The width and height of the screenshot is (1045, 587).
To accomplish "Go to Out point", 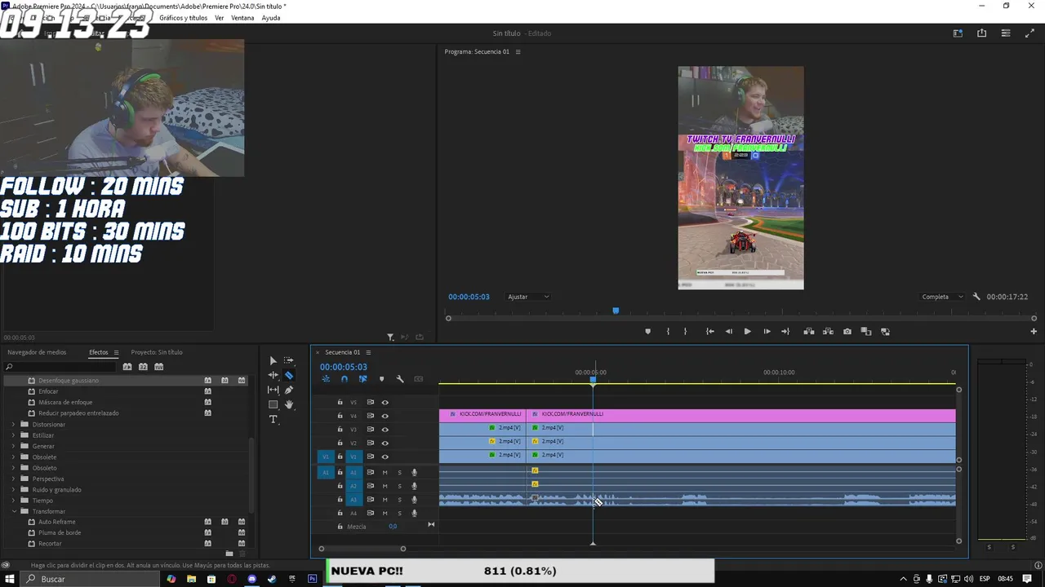I will [785, 332].
